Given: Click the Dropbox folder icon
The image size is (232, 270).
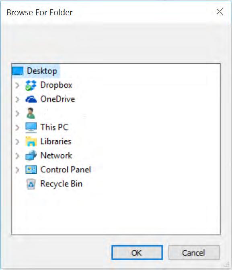Looking at the screenshot, I should point(31,85).
